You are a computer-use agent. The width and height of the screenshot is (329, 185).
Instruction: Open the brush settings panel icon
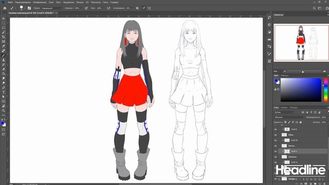29,8
